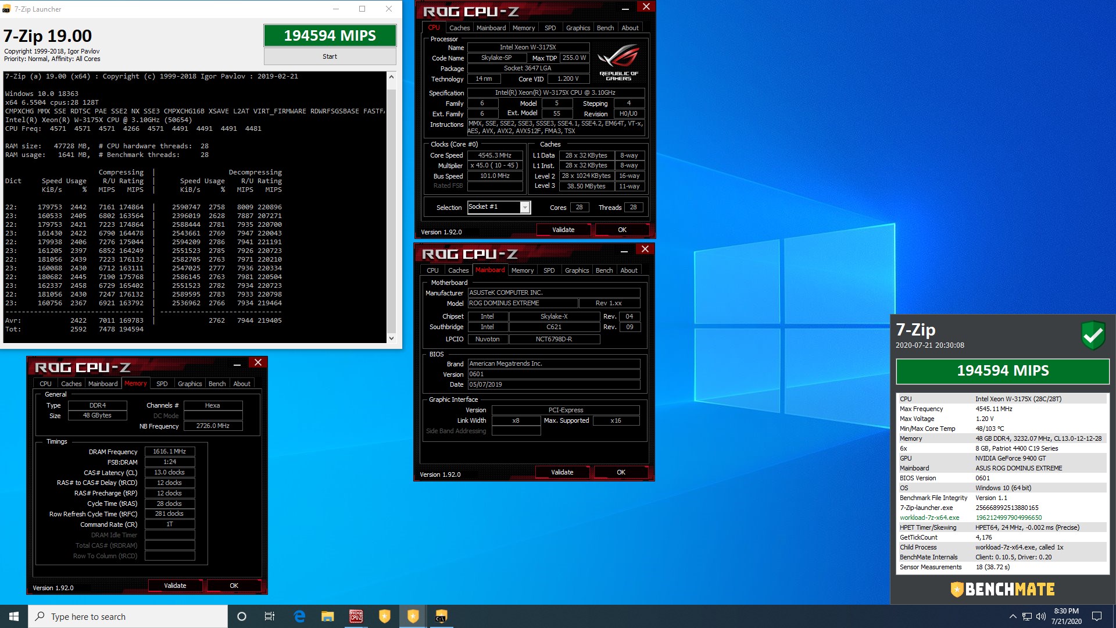Open the Windows Start menu
Screen dimensions: 1116x628
click(x=14, y=616)
